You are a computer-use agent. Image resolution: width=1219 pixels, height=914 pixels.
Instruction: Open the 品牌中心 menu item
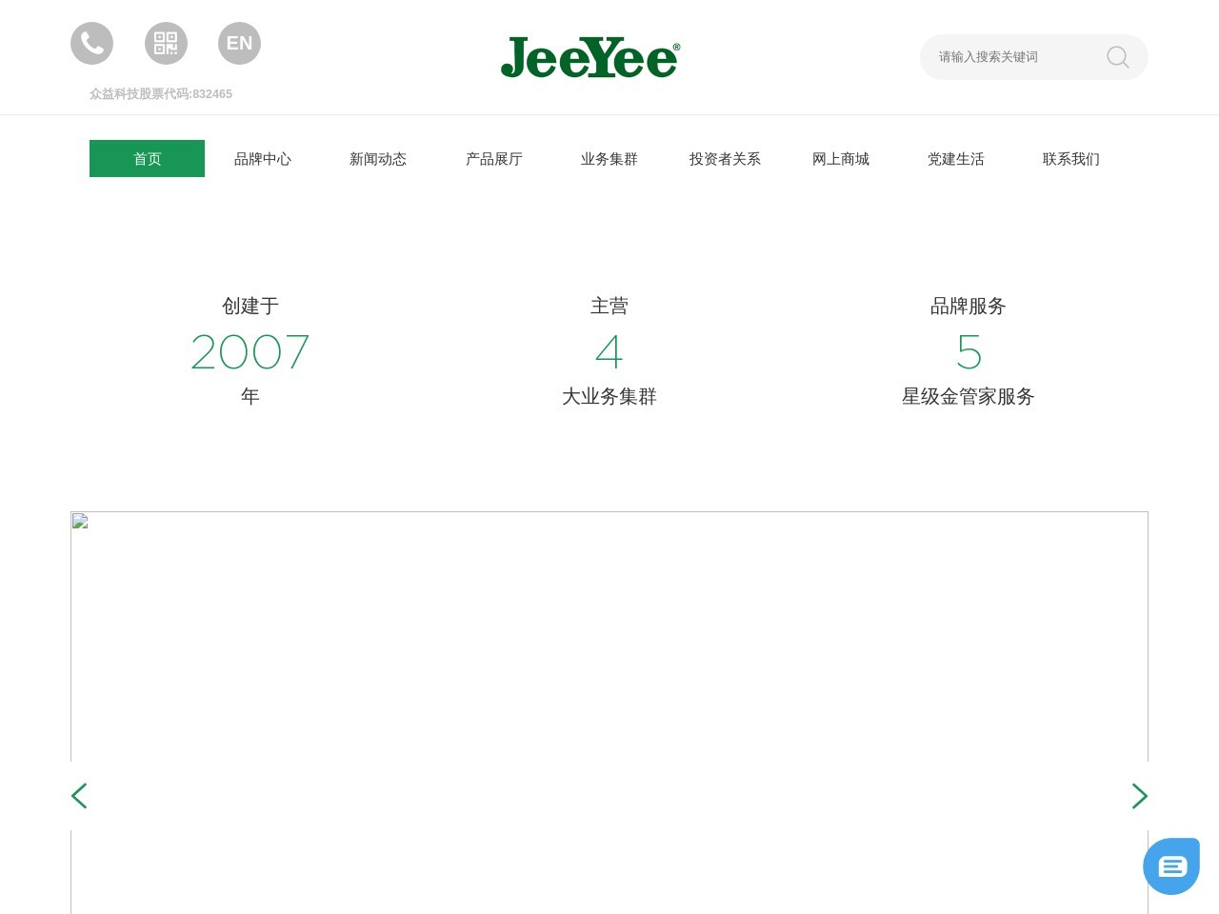point(263,159)
